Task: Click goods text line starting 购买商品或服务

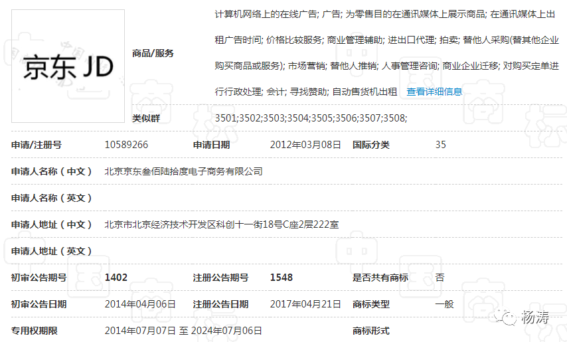Action: click(x=387, y=66)
